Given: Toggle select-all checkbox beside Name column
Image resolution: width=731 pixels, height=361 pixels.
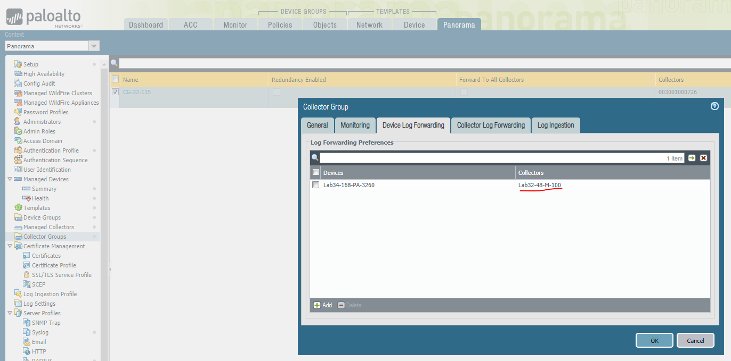Looking at the screenshot, I should click(116, 80).
